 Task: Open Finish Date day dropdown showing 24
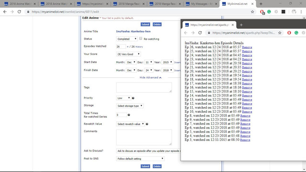[x=149, y=70]
